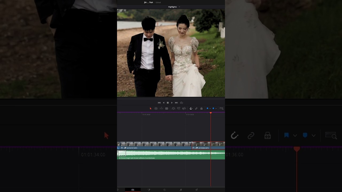Image resolution: width=342 pixels, height=192 pixels.
Task: Jump to the first frame button
Action: [x=159, y=103]
